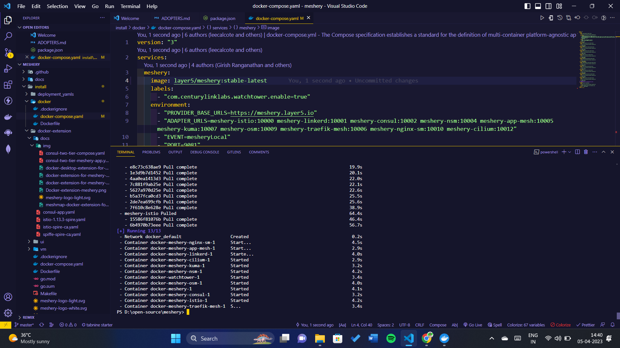Toggle Spell checker in status bar
This screenshot has height=348, width=620.
click(495, 325)
